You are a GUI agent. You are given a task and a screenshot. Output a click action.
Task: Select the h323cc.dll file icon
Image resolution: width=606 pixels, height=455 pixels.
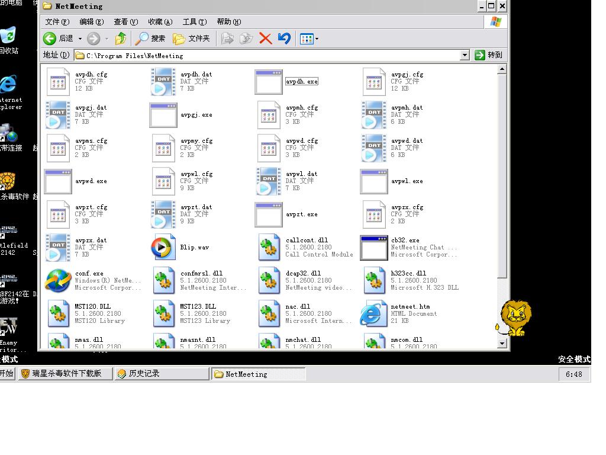pyautogui.click(x=374, y=280)
